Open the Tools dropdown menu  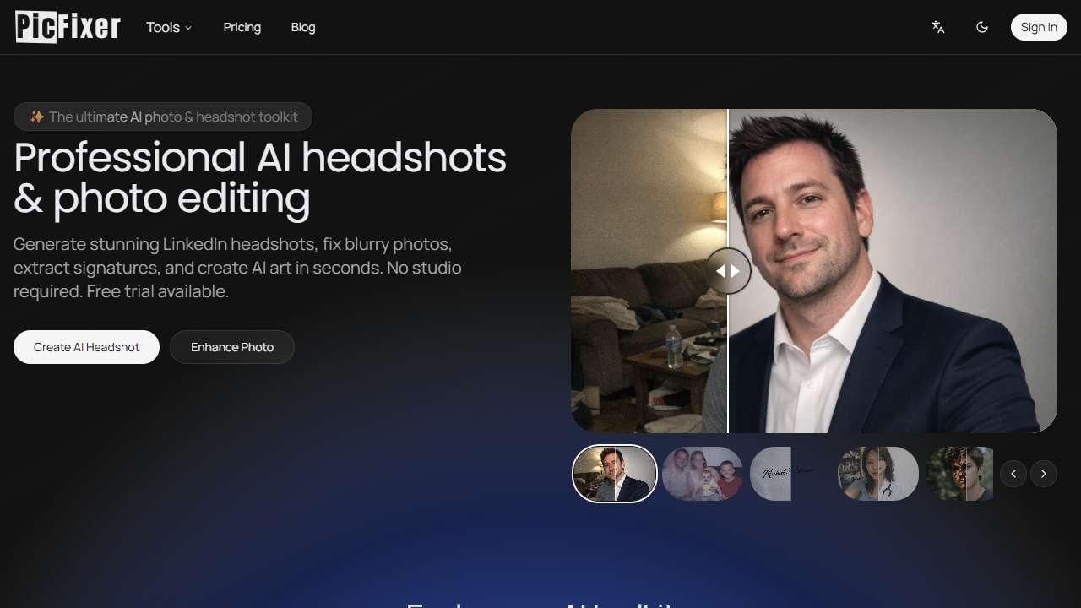pos(167,27)
